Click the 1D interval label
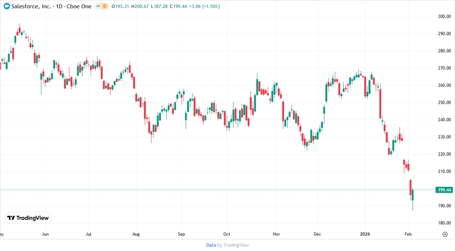The width and height of the screenshot is (455, 251). pyautogui.click(x=59, y=6)
